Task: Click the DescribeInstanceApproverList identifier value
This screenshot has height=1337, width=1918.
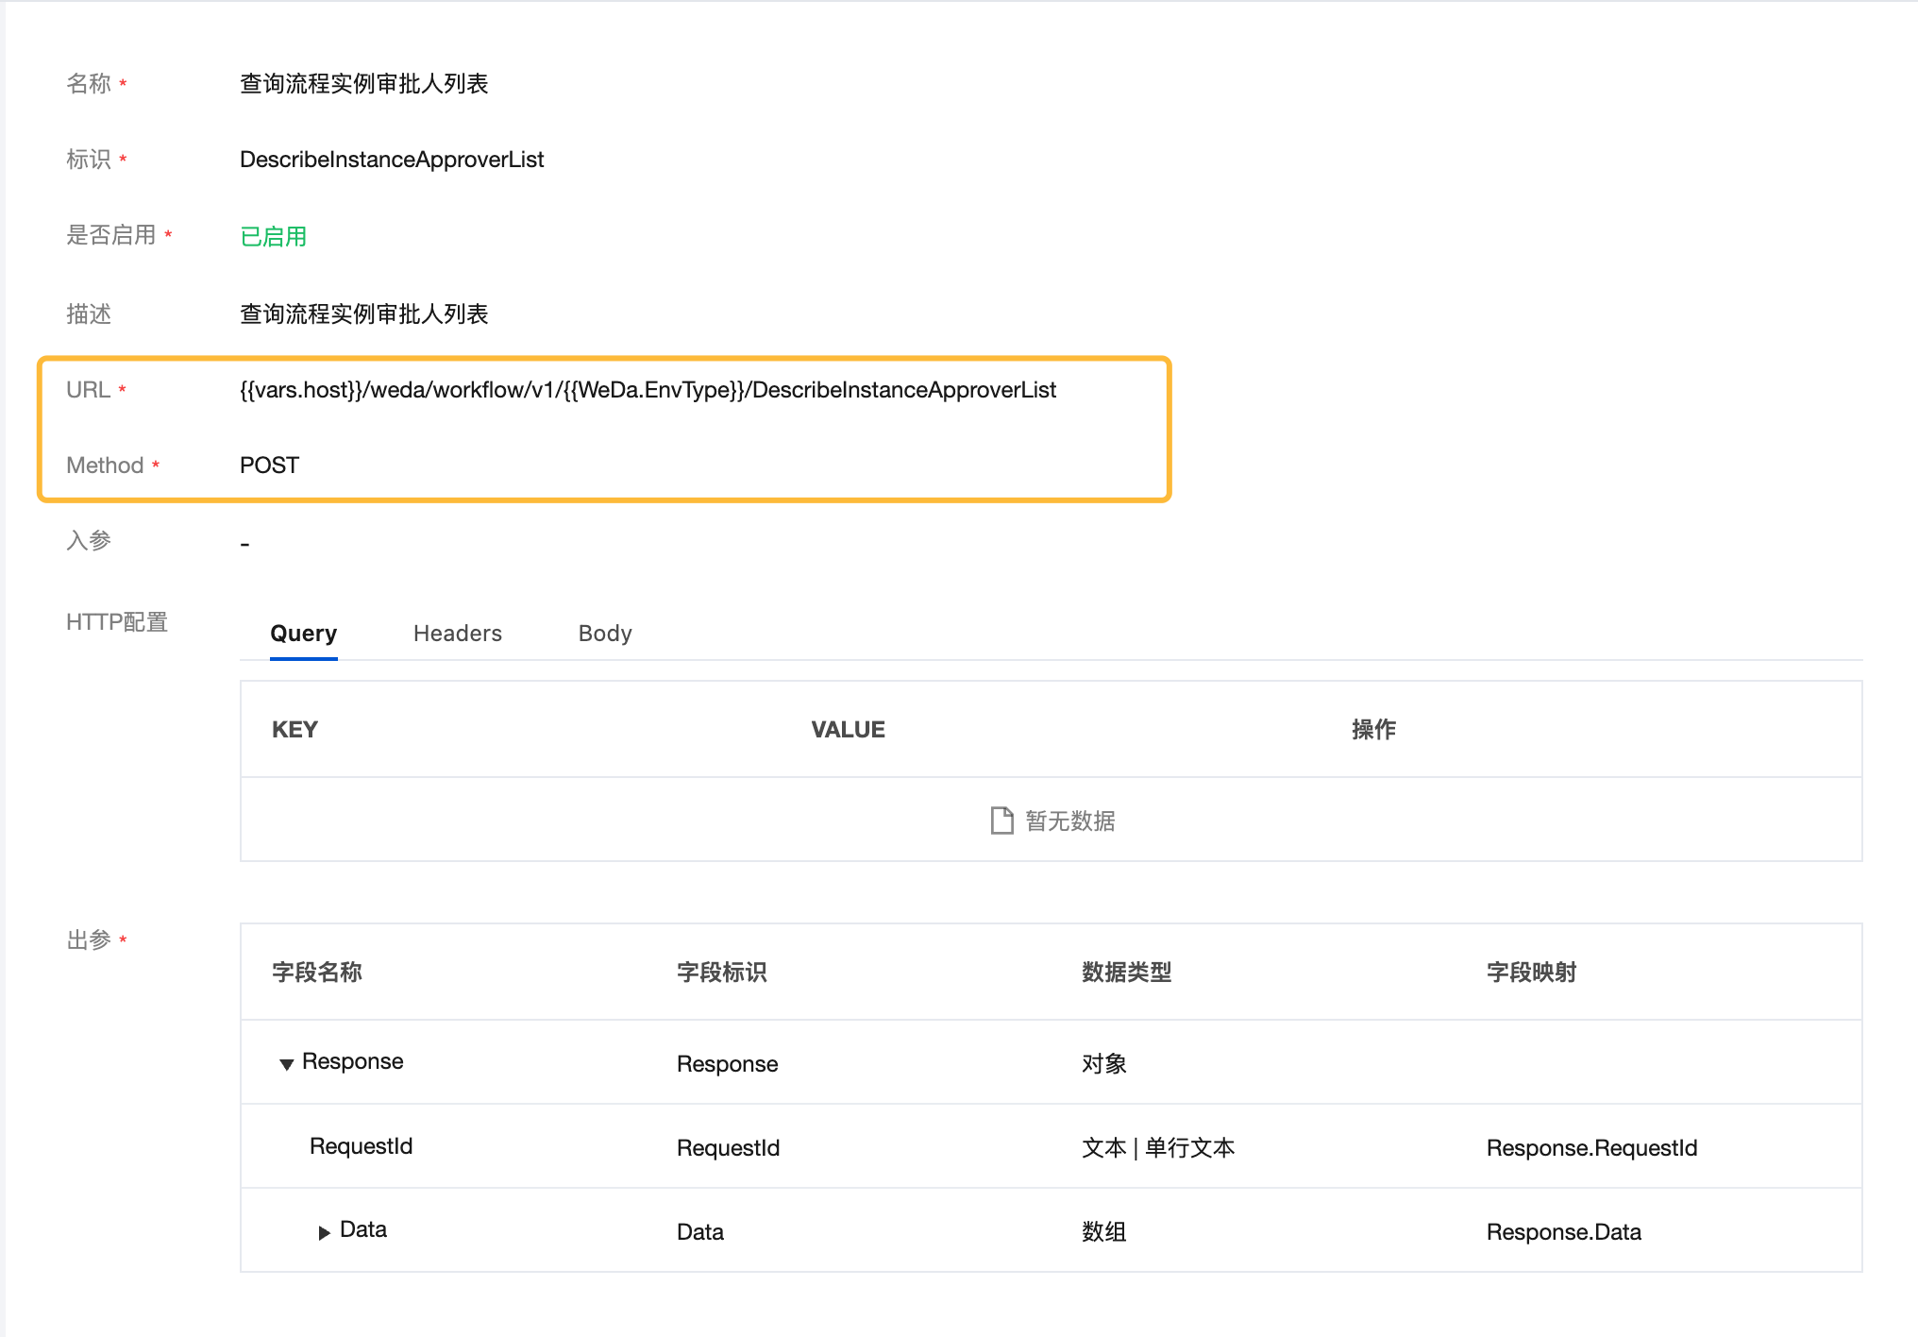Action: [392, 160]
